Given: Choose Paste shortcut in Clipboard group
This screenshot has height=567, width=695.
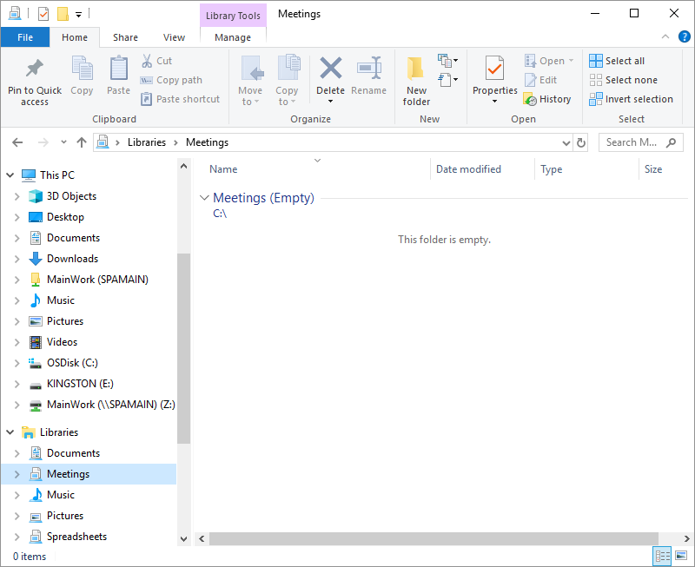Looking at the screenshot, I should 180,99.
